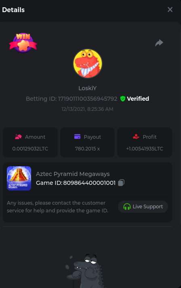Click the sleepy grey crocodile illustration
Viewport: 181px width, 288px height.
click(85, 271)
